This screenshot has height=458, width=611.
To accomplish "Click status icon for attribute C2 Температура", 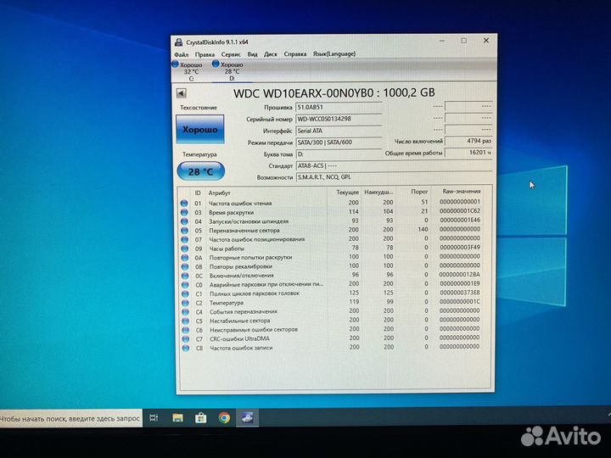I will (x=186, y=303).
